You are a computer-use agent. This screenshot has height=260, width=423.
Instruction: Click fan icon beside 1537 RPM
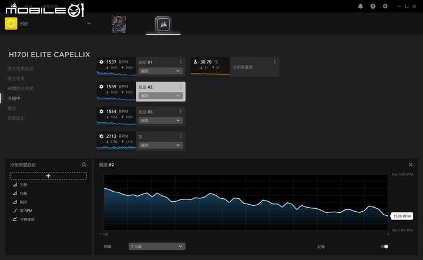click(x=101, y=62)
